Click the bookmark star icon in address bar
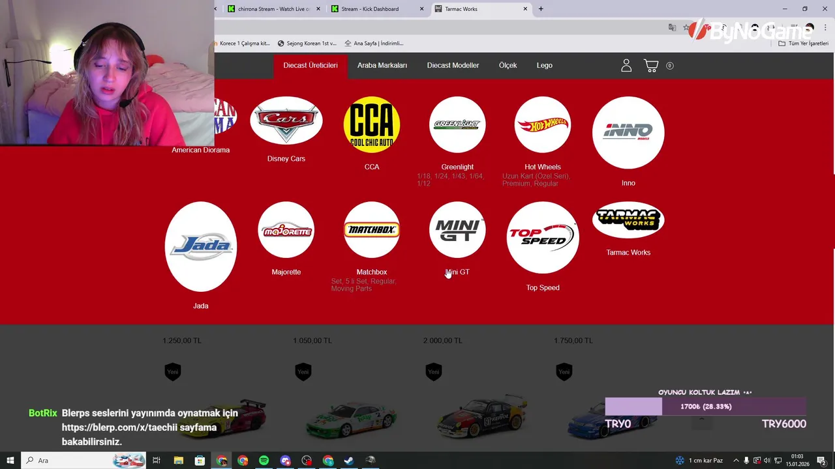This screenshot has height=469, width=835. click(x=686, y=27)
